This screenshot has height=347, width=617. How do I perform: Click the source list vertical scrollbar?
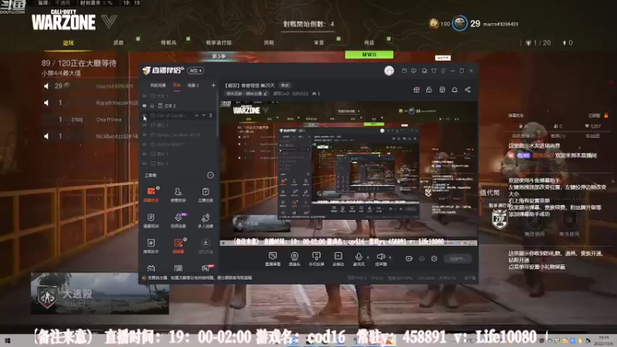click(217, 114)
